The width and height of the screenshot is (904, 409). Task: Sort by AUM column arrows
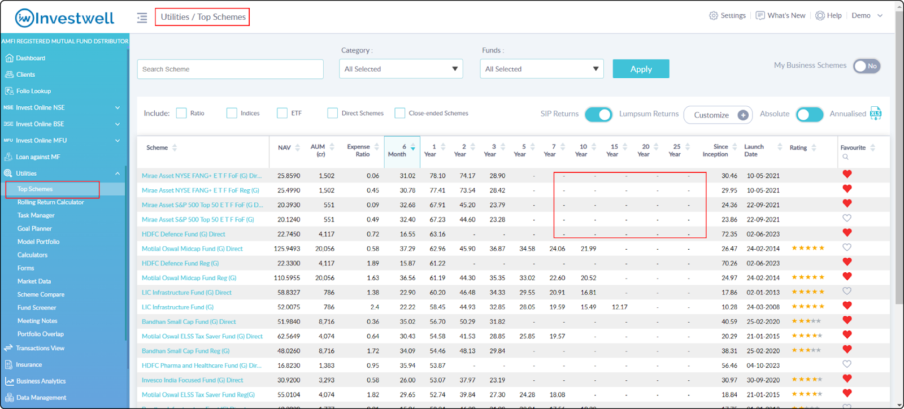click(332, 147)
